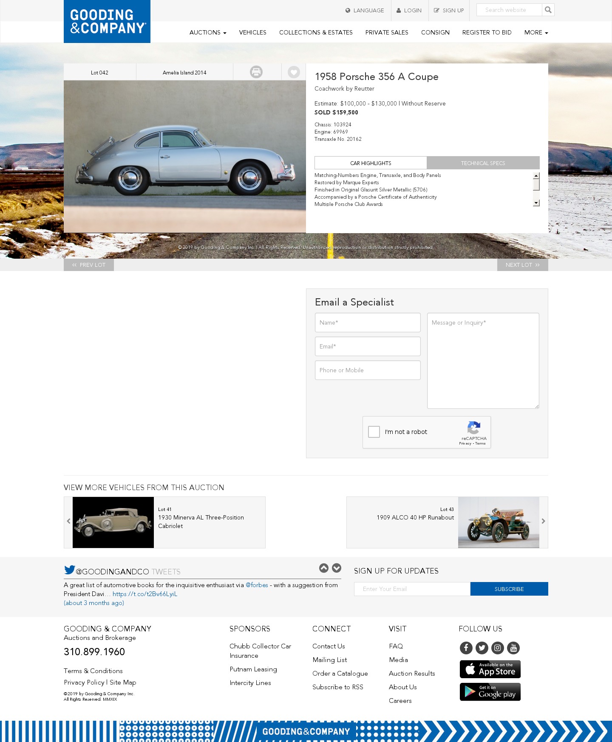612x742 pixels.
Task: Go to NEXT LOT
Action: (x=523, y=265)
